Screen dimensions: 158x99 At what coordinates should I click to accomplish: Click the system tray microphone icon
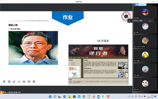tap(132, 96)
